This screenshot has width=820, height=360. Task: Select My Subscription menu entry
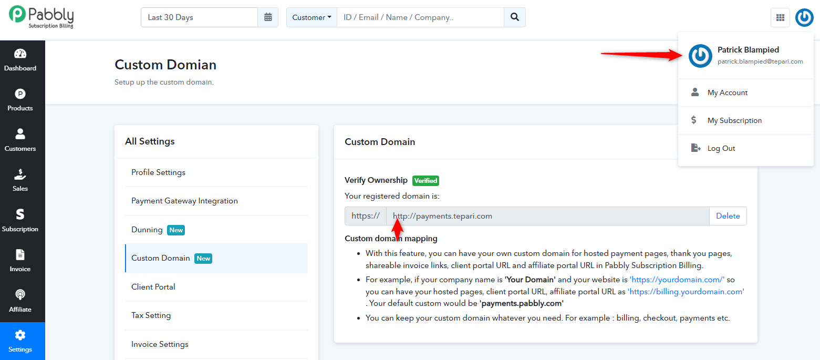(x=746, y=120)
